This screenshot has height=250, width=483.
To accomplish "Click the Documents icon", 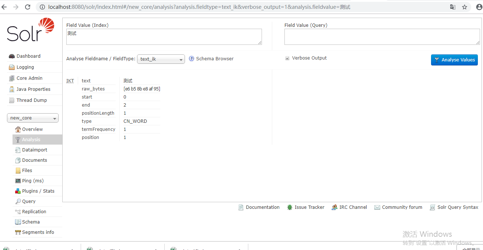I will [18, 160].
